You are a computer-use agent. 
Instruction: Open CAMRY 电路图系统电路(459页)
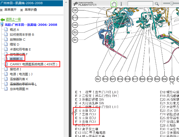click(34, 64)
